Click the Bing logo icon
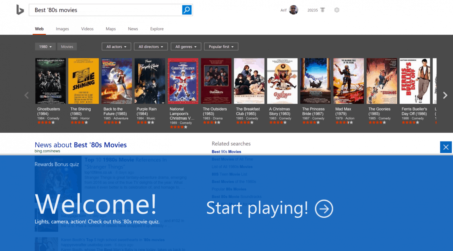 (20, 10)
